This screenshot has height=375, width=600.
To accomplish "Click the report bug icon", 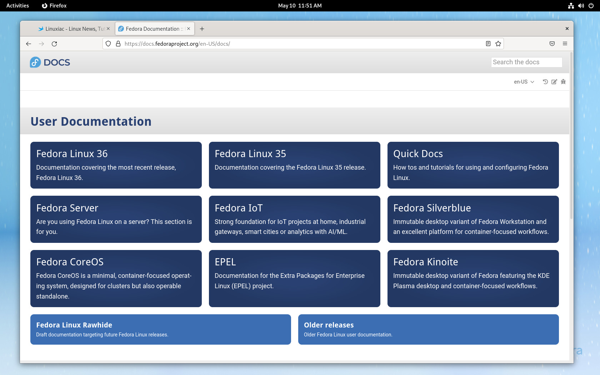I will click(x=563, y=82).
